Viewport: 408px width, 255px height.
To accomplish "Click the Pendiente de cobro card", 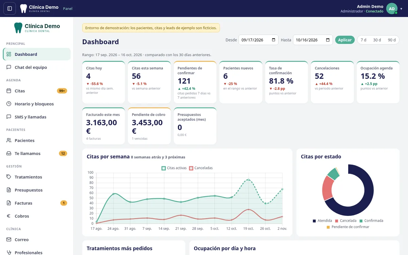I will pos(149,126).
